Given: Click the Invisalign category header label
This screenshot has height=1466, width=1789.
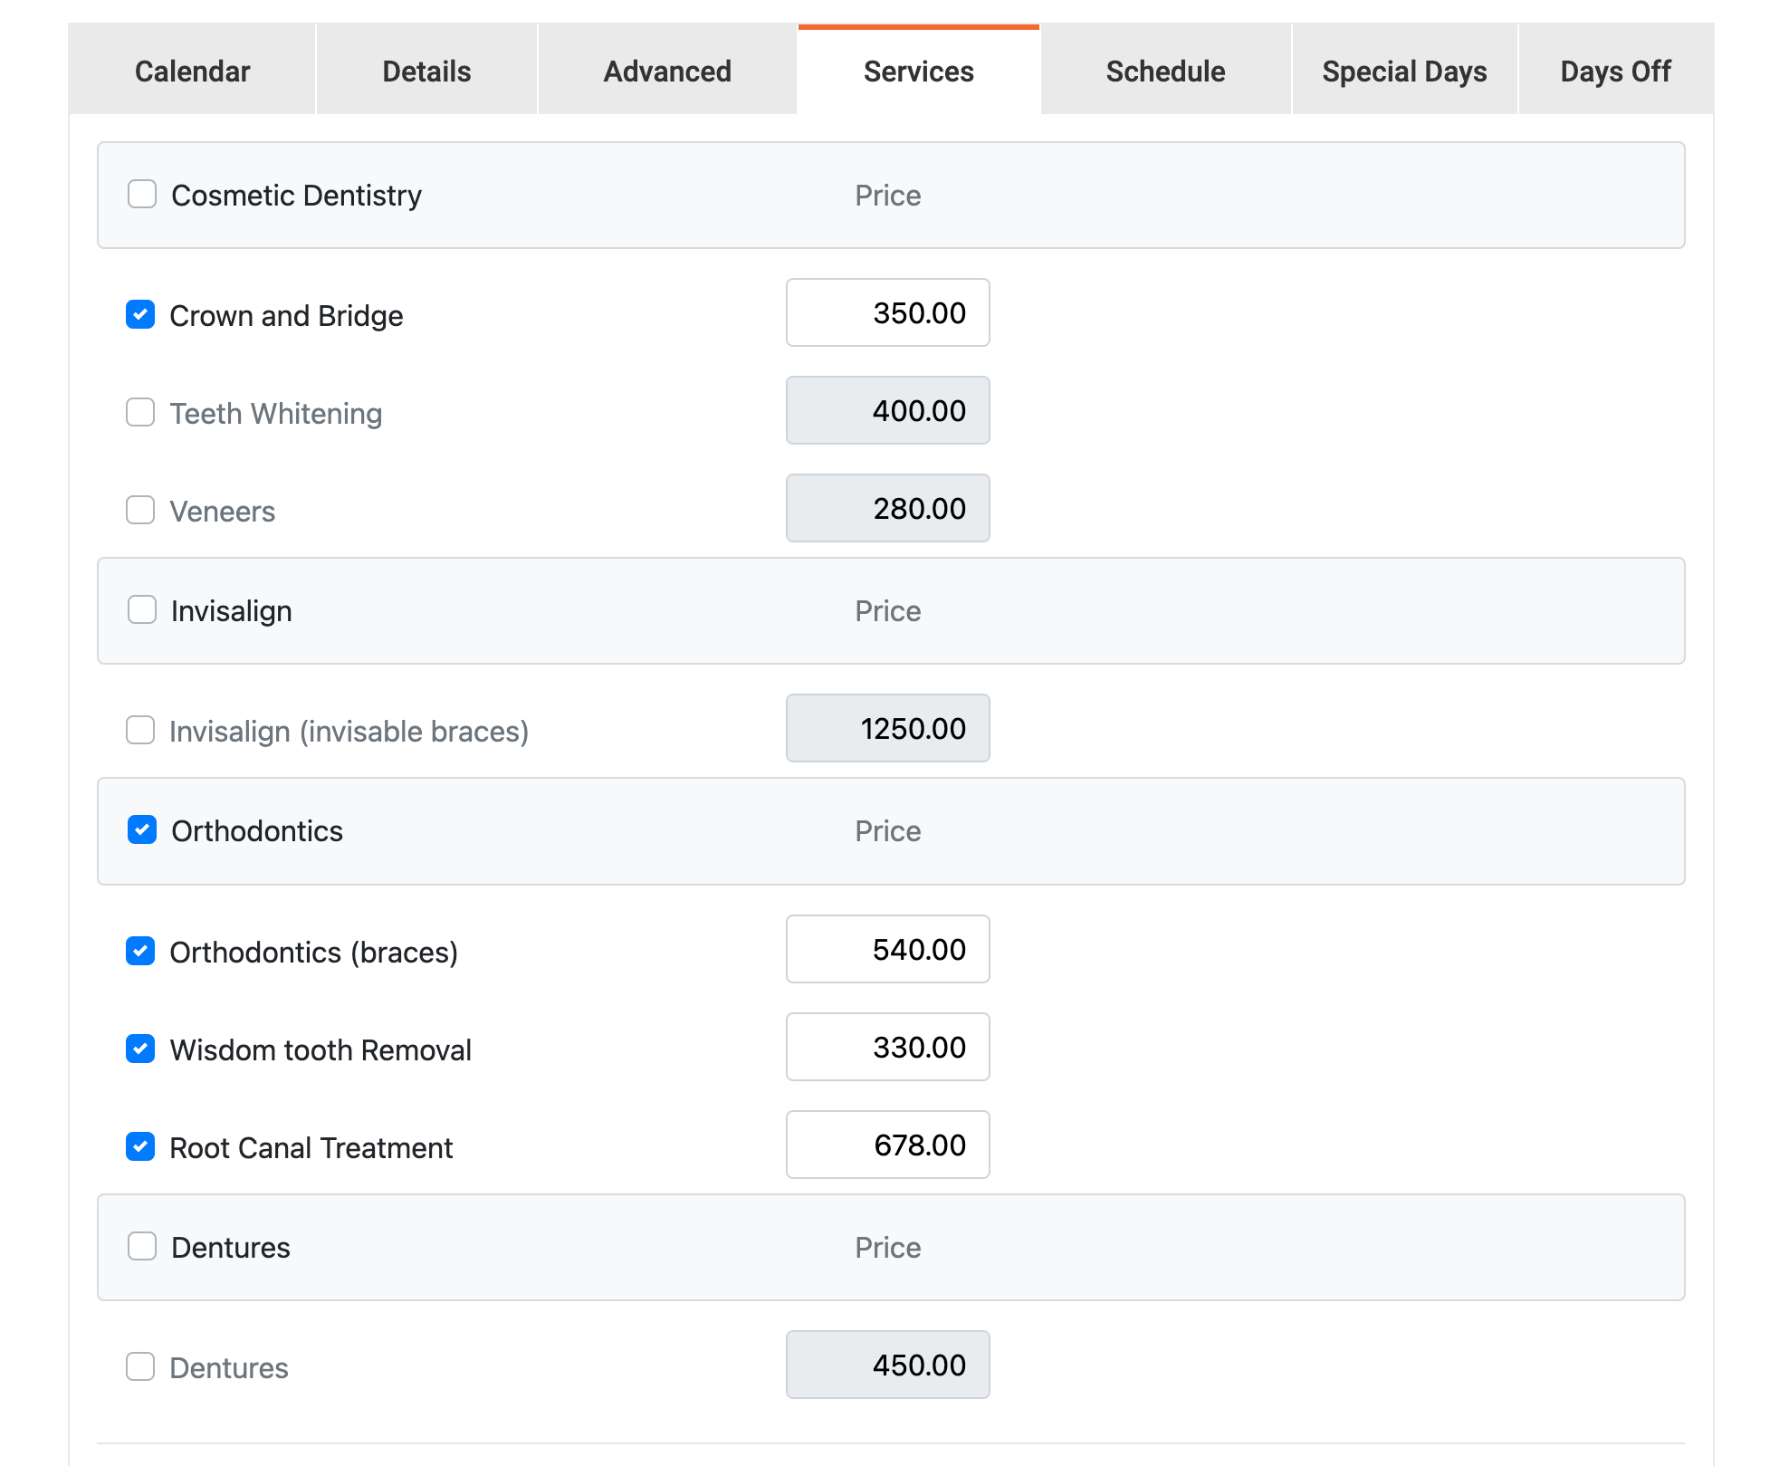Looking at the screenshot, I should (x=232, y=611).
